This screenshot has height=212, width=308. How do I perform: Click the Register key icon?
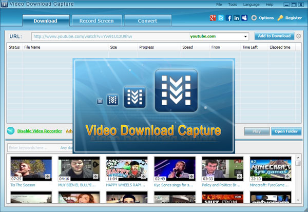[x=280, y=18]
